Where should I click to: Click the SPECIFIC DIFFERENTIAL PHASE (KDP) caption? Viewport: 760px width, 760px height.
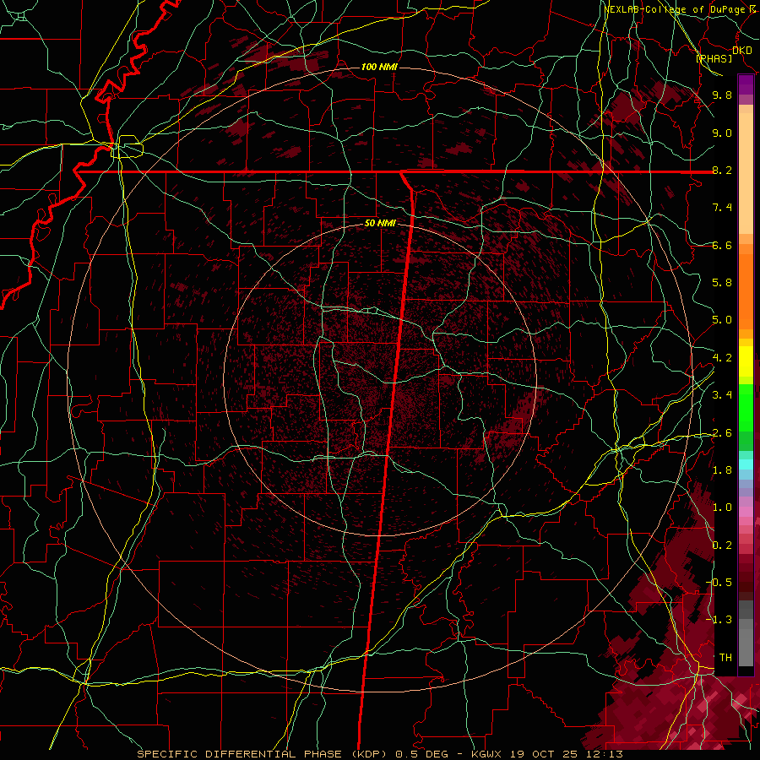pyautogui.click(x=263, y=754)
